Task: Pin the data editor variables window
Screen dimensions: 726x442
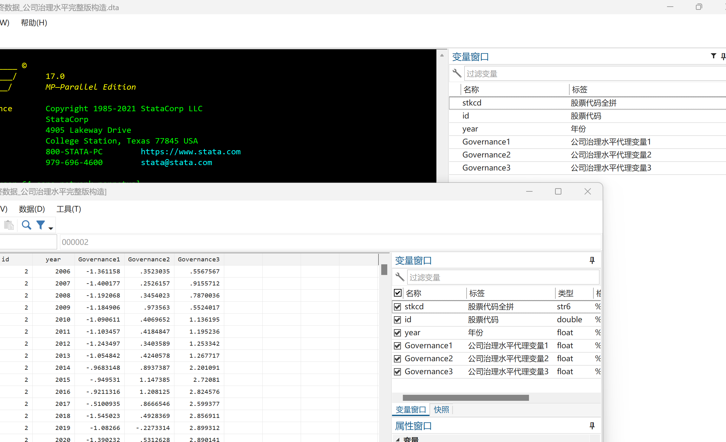Action: pyautogui.click(x=592, y=260)
